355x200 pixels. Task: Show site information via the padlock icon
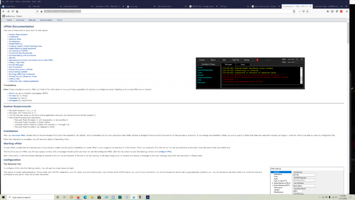[x=42, y=11]
